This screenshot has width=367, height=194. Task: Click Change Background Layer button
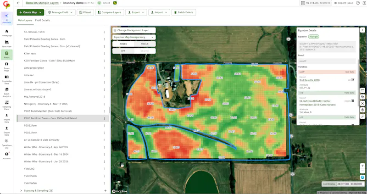pyautogui.click(x=134, y=30)
